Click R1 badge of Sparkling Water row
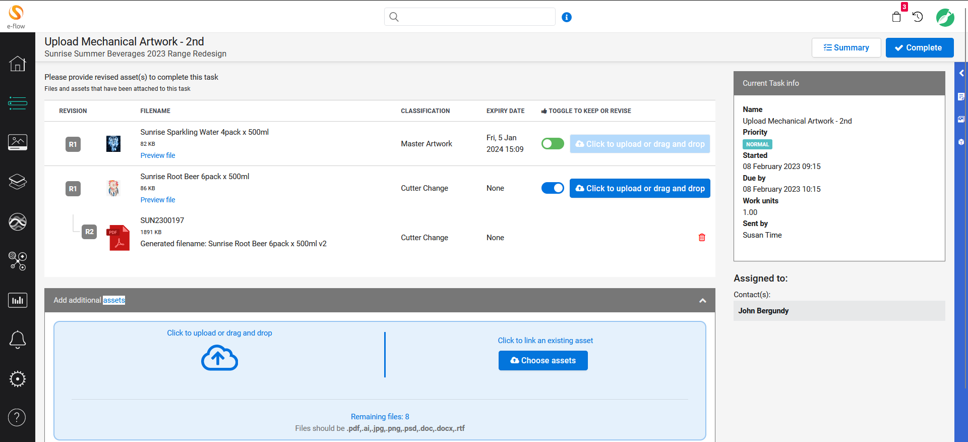968x442 pixels. (x=73, y=144)
